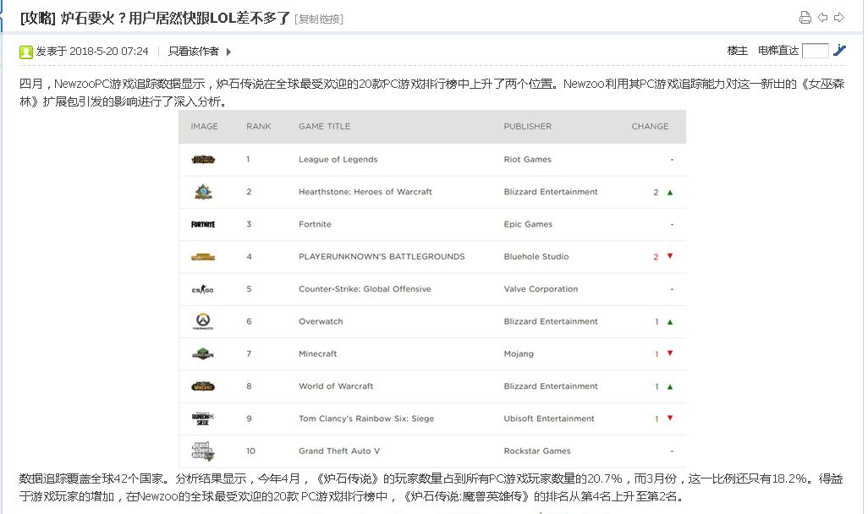Click the PUBG logo image

coord(203,257)
